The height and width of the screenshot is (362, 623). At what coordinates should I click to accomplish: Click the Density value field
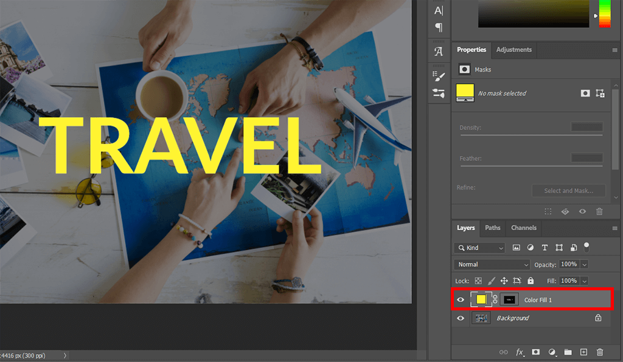point(587,127)
